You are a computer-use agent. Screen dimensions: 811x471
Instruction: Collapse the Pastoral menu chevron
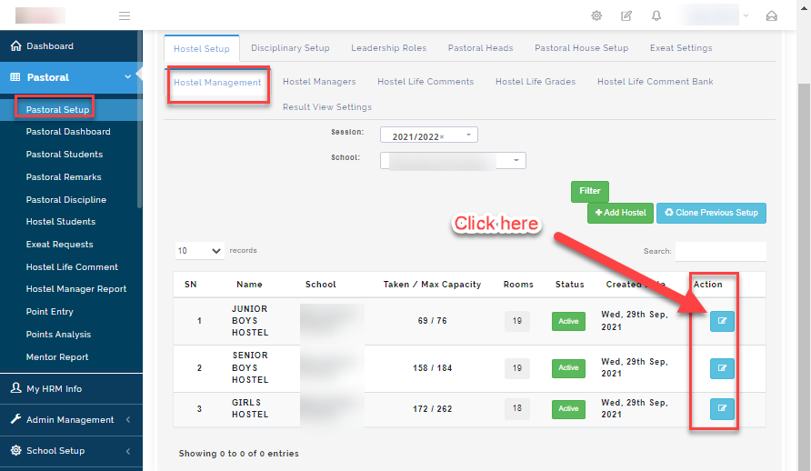[x=128, y=77]
